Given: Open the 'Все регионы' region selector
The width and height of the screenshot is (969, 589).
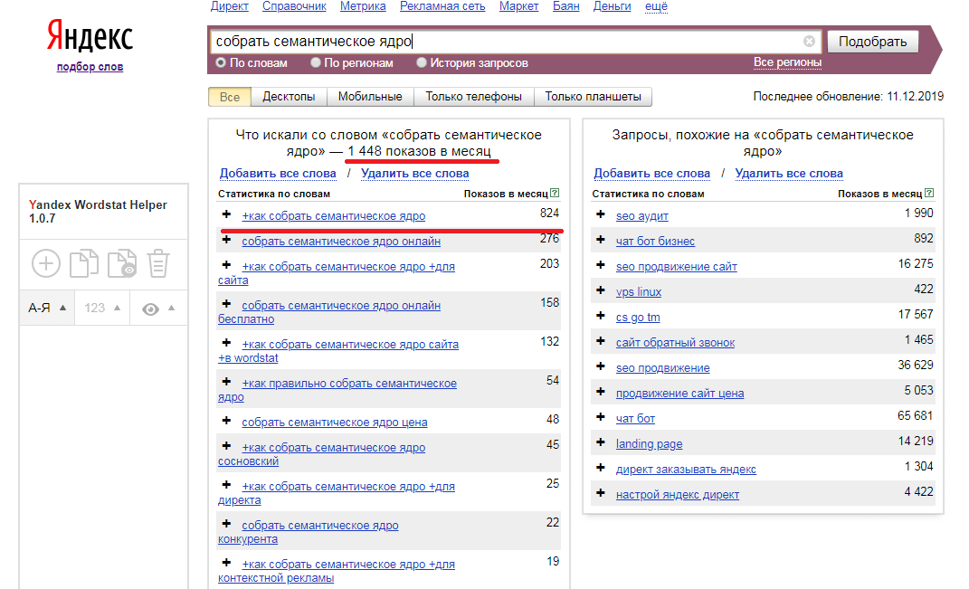Looking at the screenshot, I should (787, 62).
